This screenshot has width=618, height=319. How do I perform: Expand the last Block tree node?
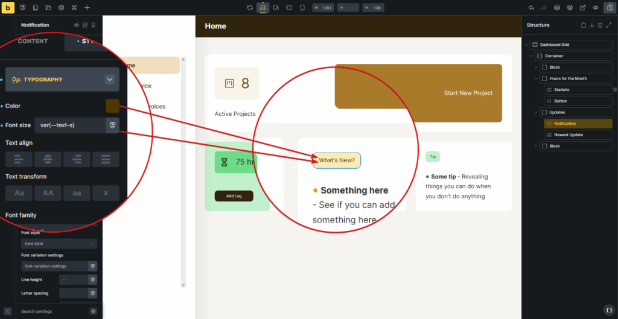536,146
